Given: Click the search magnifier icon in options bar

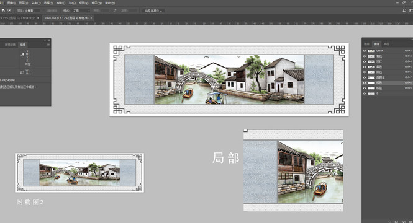Looking at the screenshot, I should click(x=404, y=11).
